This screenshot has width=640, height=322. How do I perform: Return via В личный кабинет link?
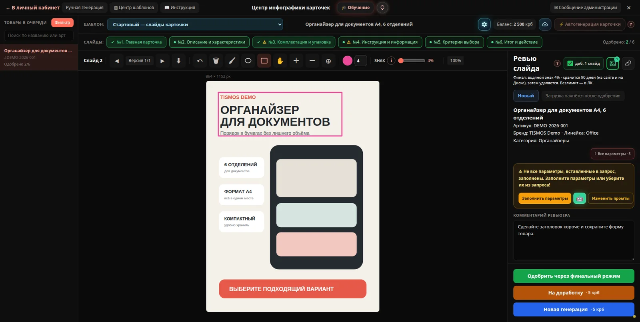pos(33,8)
